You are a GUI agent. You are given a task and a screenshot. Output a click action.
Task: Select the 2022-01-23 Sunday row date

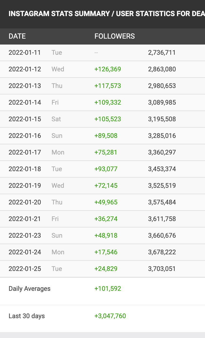tap(25, 236)
